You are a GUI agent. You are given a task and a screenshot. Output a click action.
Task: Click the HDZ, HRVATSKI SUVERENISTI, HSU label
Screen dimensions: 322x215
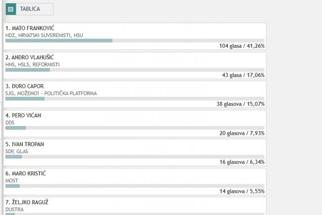pyautogui.click(x=44, y=36)
